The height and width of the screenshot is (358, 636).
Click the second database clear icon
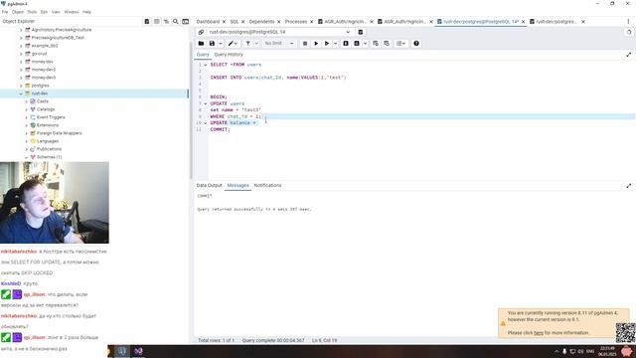(x=387, y=44)
